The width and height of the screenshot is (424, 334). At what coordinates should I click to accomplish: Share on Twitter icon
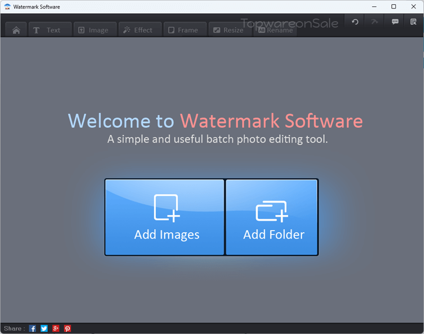point(44,328)
